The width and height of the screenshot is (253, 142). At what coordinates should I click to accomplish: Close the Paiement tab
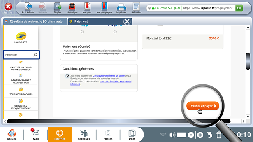click(x=127, y=21)
